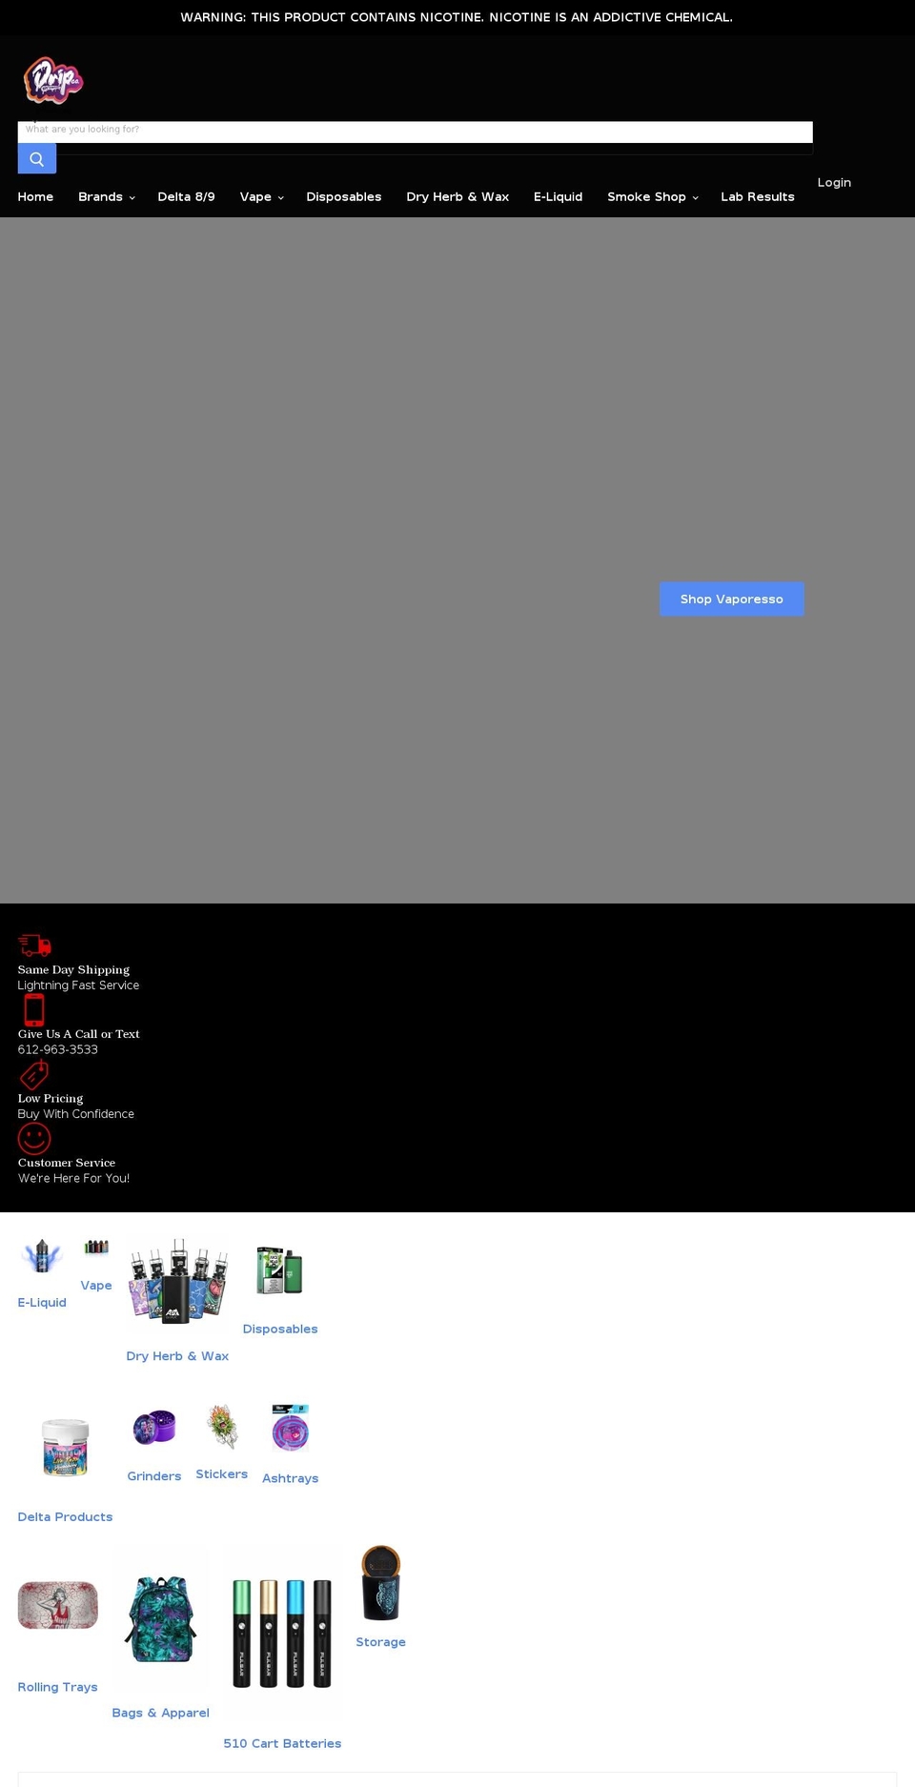This screenshot has width=915, height=1787.
Task: Click the 'Same Day Shipping' heading
Action: point(73,969)
